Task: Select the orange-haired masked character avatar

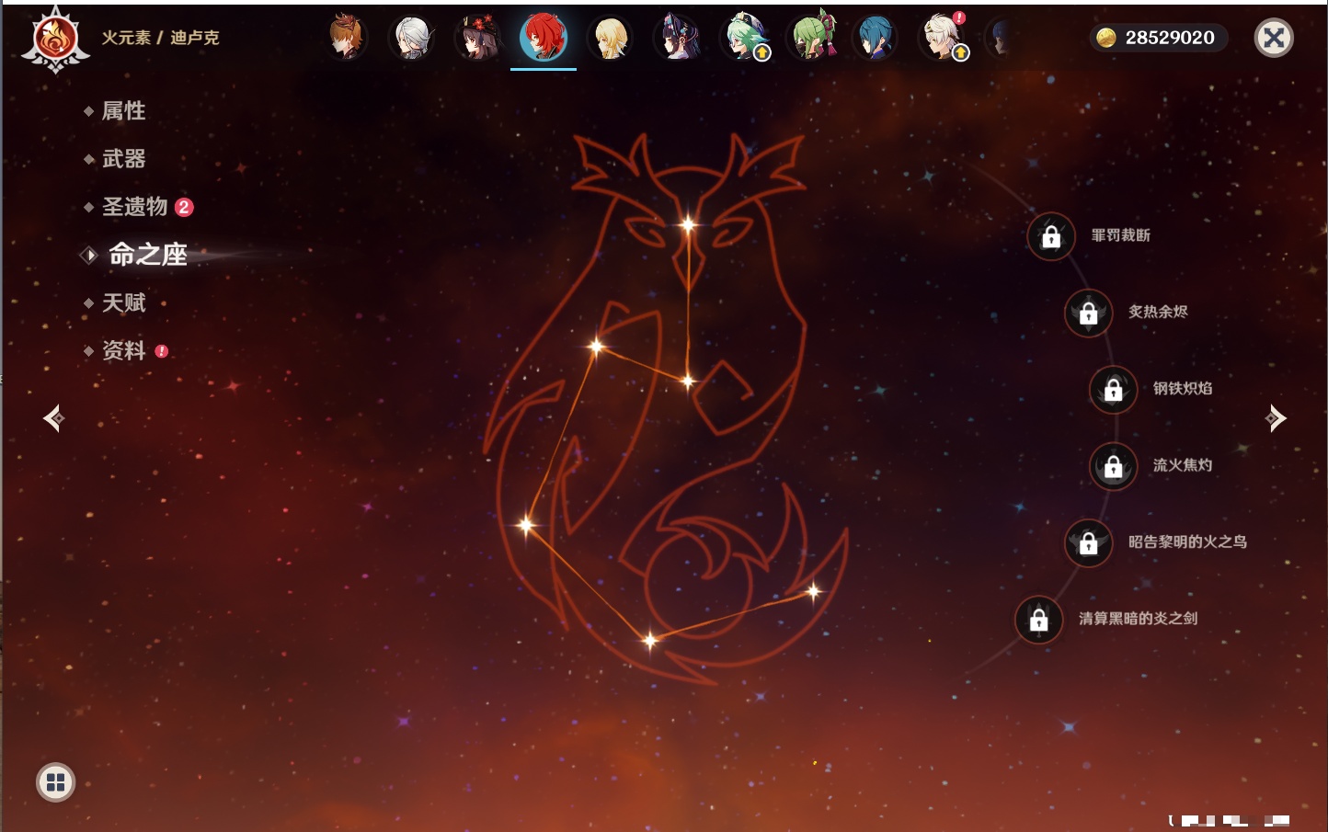Action: 347,39
